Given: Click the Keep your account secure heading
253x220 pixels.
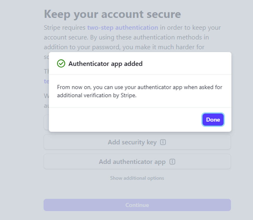Looking at the screenshot, I should pos(112,14).
